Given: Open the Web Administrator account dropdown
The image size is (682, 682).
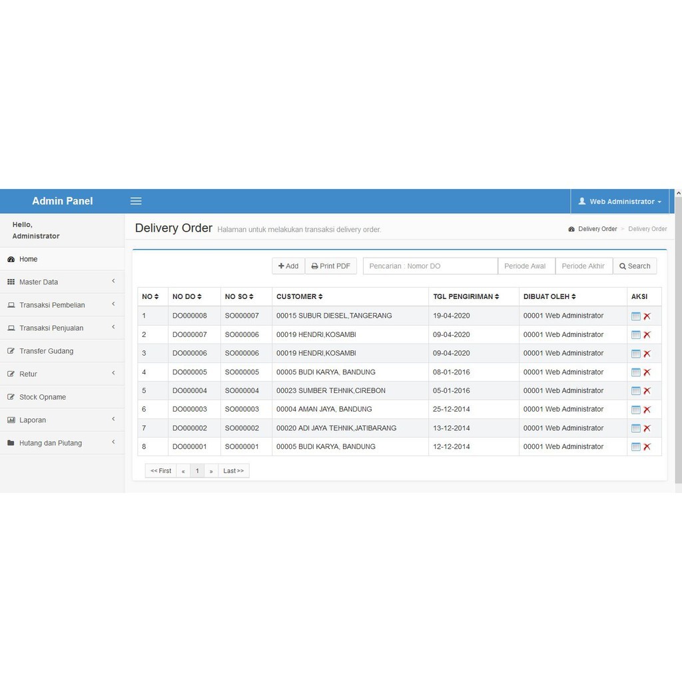Looking at the screenshot, I should pos(619,200).
